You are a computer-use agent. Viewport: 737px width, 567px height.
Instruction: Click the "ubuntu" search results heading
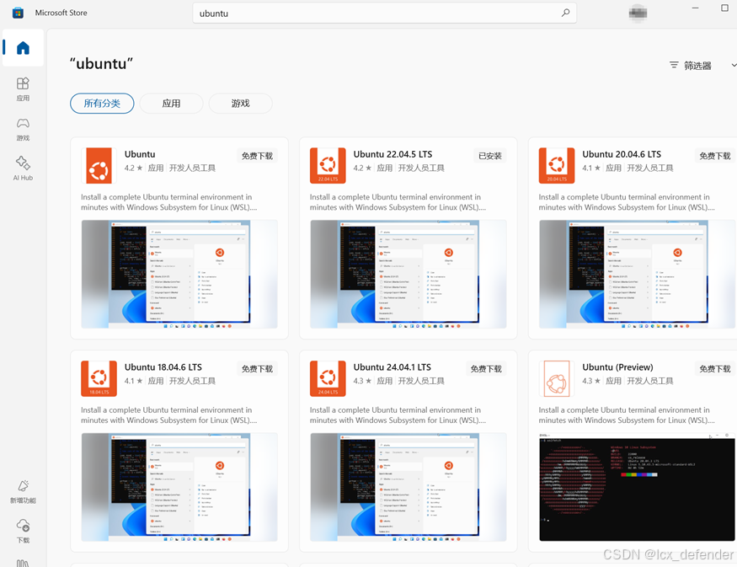[x=102, y=63]
